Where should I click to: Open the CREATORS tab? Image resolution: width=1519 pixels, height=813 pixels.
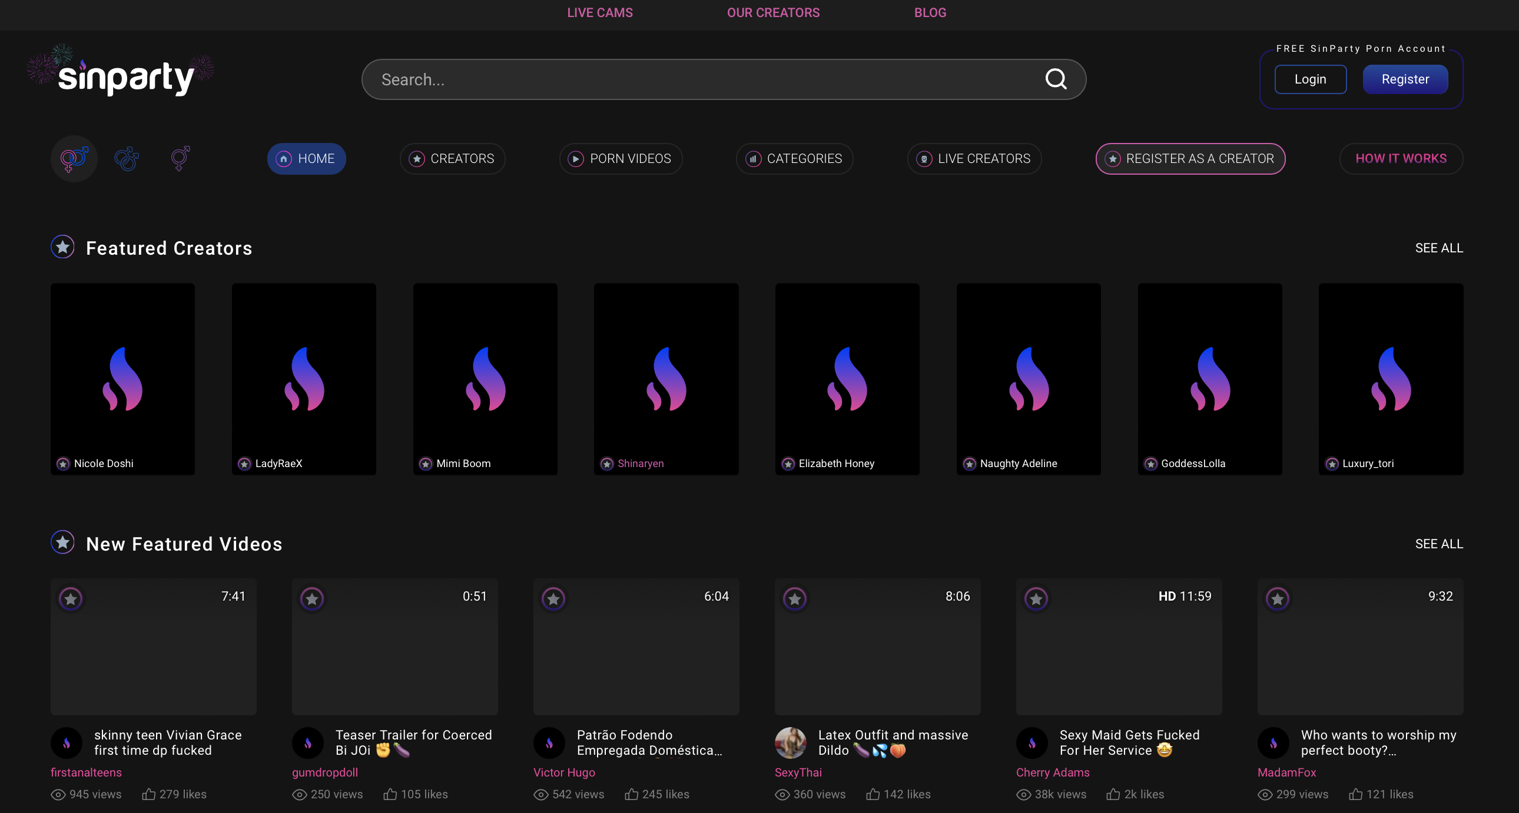452,158
